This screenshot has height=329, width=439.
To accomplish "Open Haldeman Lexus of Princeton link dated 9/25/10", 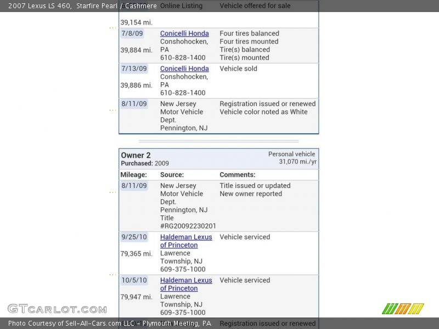I will coord(186,241).
